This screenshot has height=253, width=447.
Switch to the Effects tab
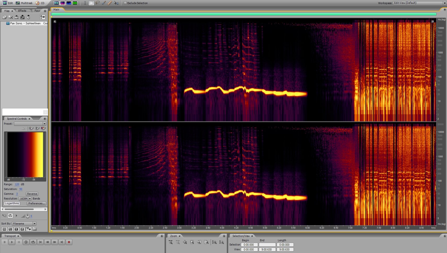(x=22, y=11)
